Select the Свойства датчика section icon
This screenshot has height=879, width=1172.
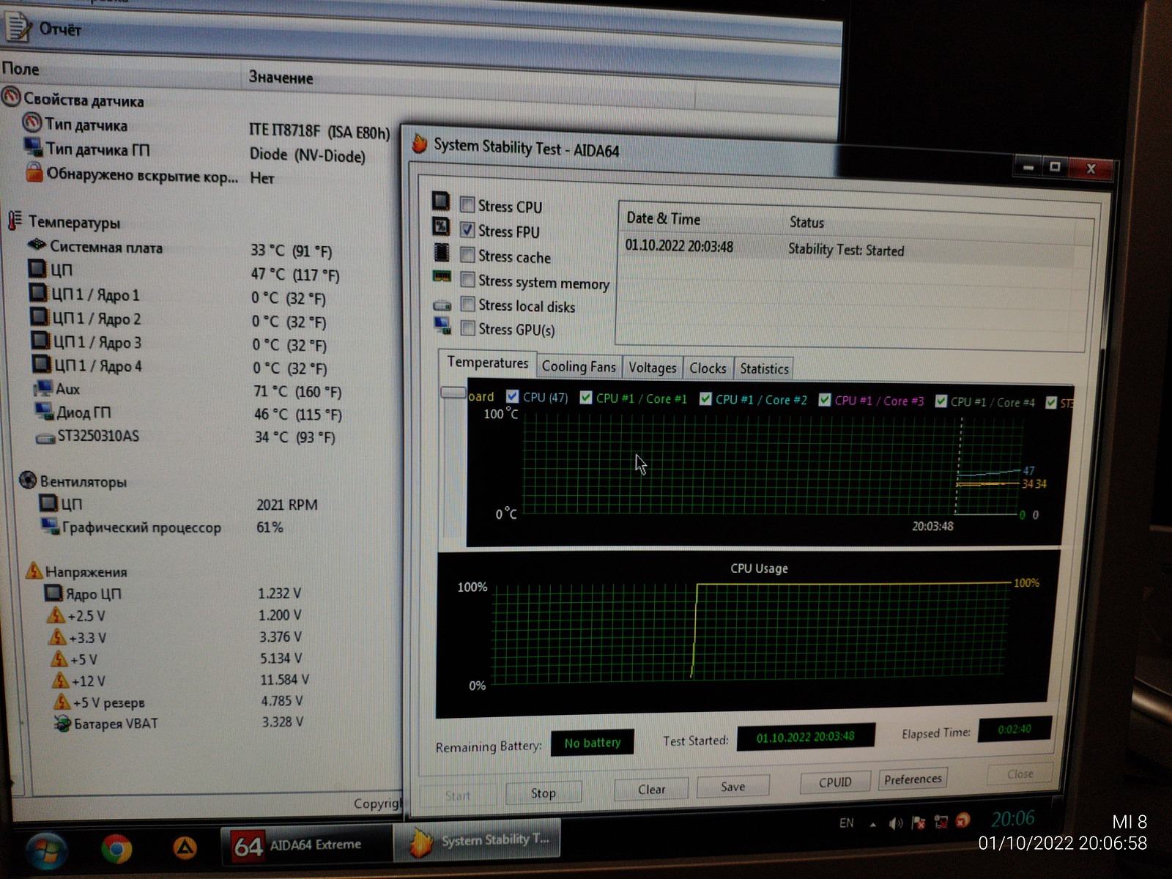pos(11,97)
